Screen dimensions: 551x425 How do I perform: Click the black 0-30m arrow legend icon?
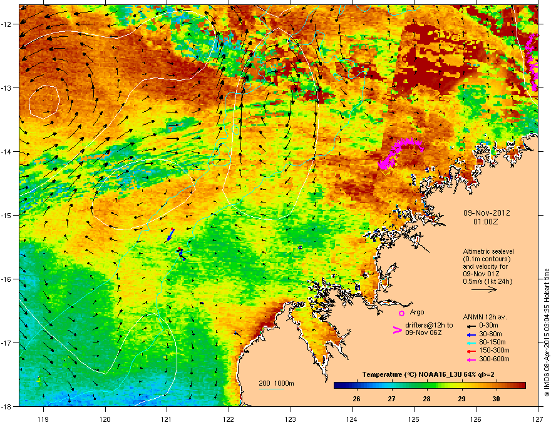pos(471,326)
